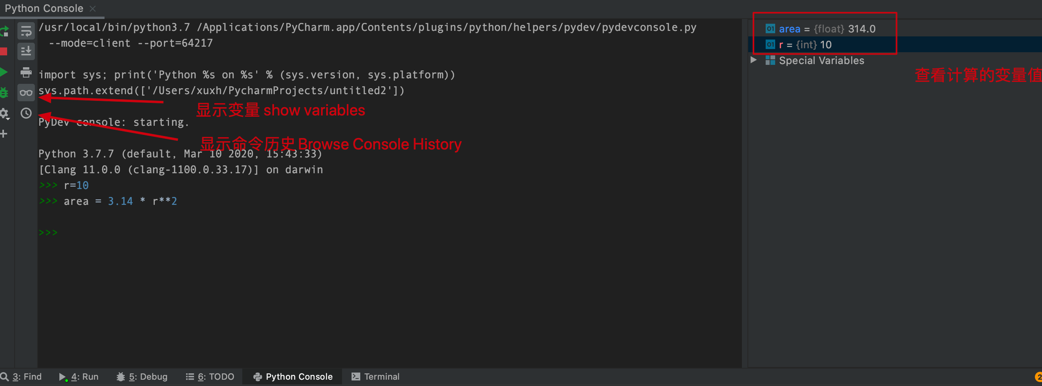Click the bug icon on Debug tab
This screenshot has width=1042, height=386.
(120, 377)
